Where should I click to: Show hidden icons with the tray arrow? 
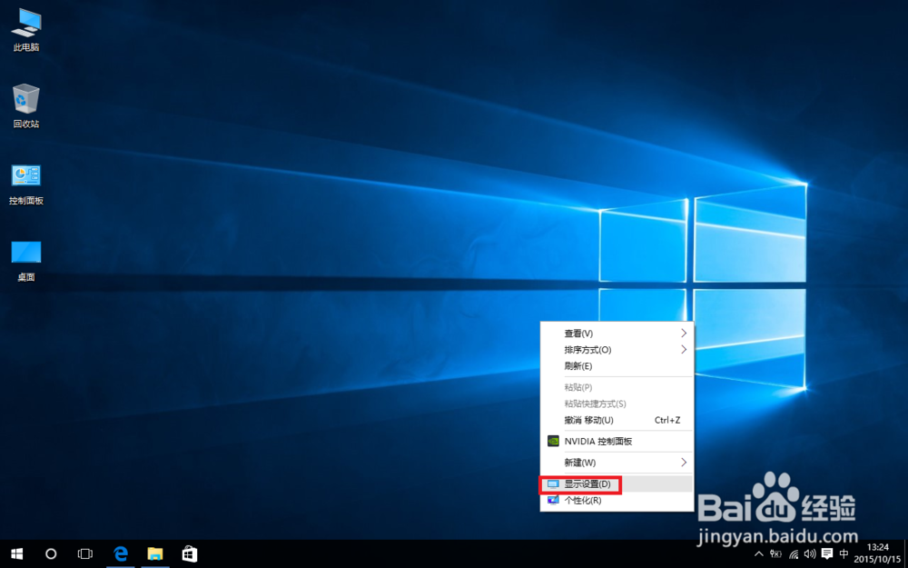coord(759,553)
